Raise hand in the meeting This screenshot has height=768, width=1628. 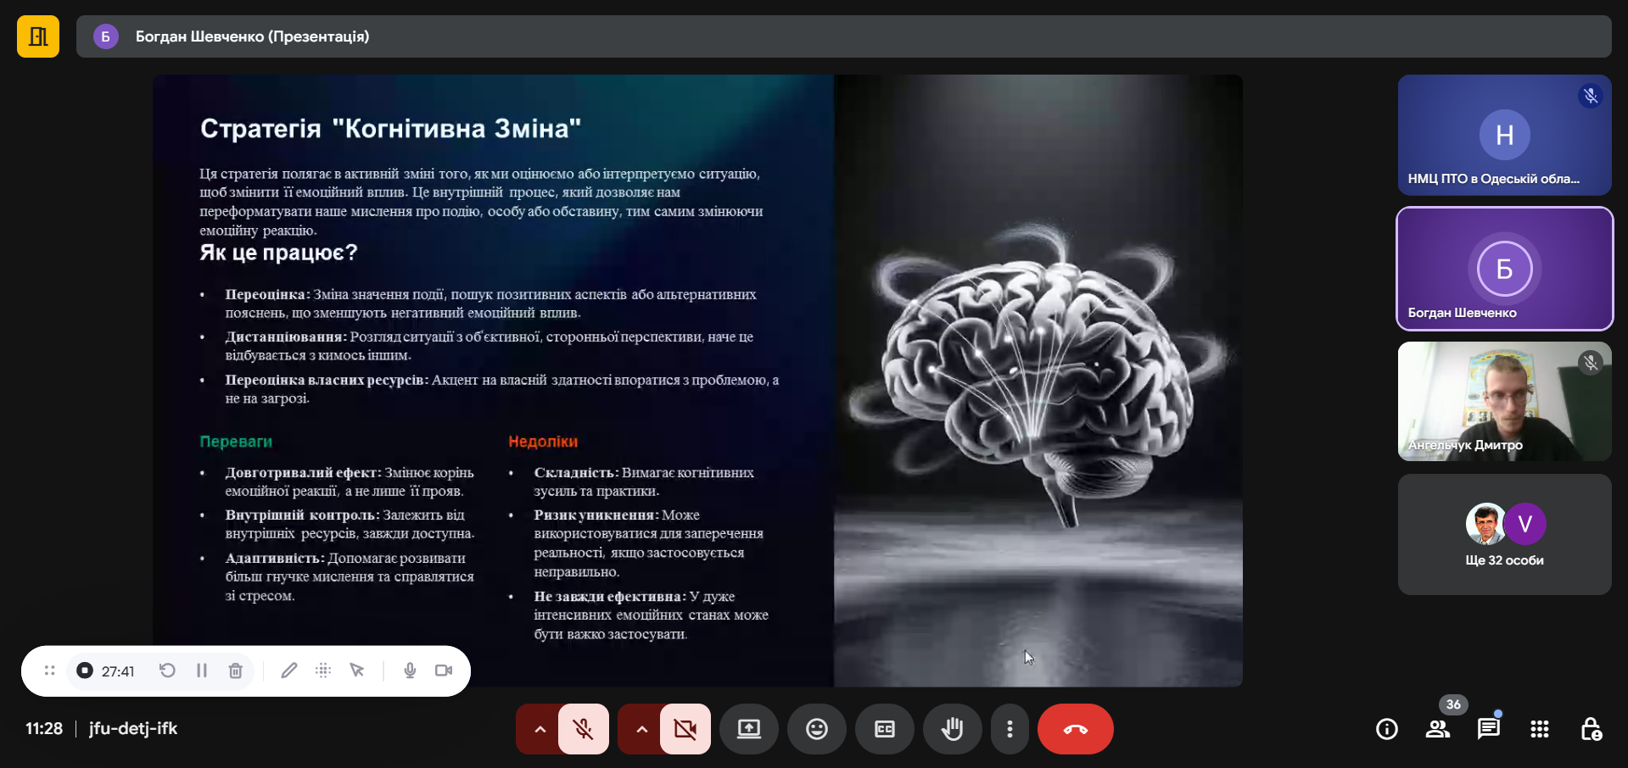click(952, 729)
